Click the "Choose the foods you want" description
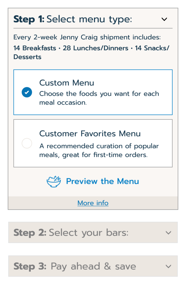The width and height of the screenshot is (186, 285). coord(99,98)
